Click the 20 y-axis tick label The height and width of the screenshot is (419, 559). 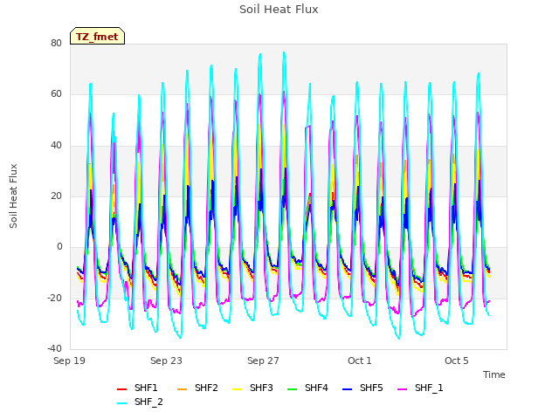click(x=56, y=196)
